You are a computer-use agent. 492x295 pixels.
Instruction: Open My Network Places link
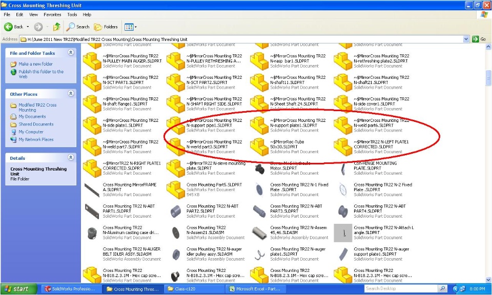click(36, 139)
